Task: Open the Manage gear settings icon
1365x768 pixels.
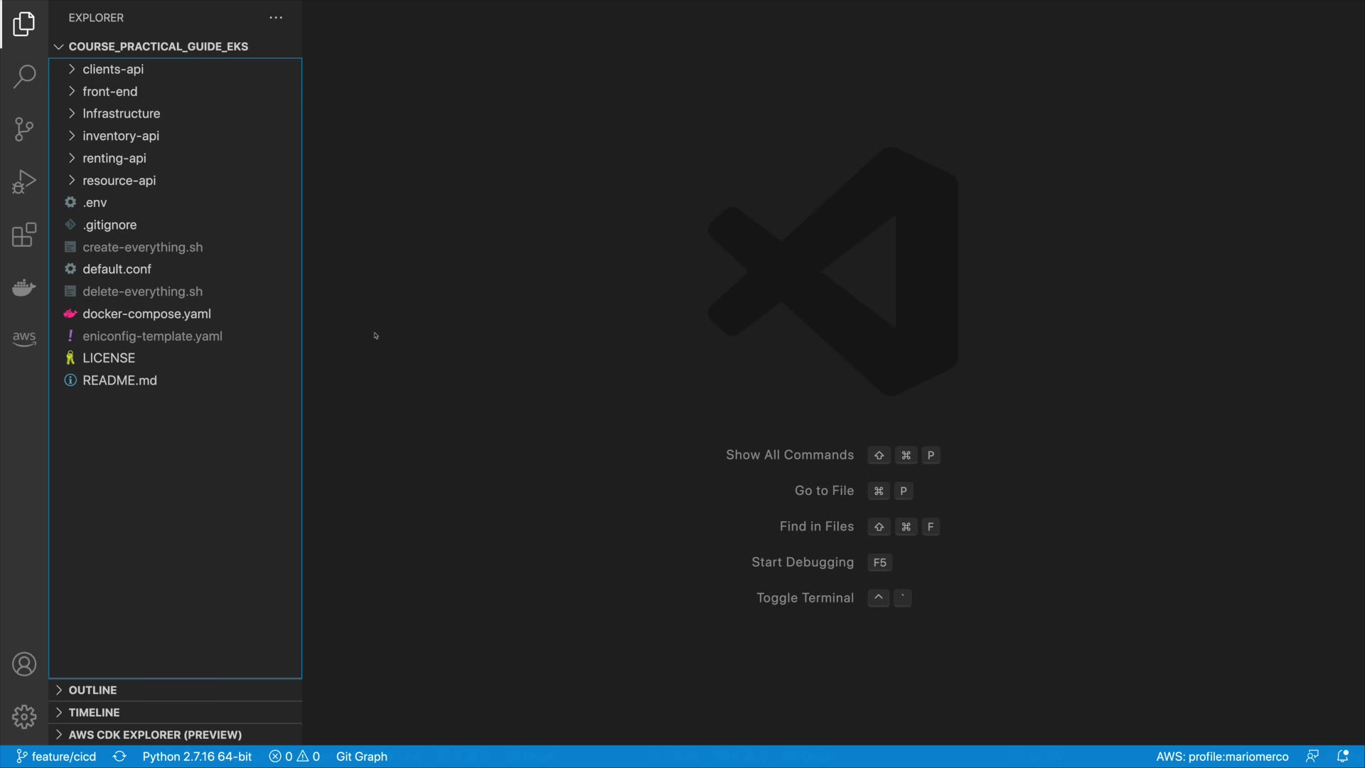Action: [x=24, y=717]
